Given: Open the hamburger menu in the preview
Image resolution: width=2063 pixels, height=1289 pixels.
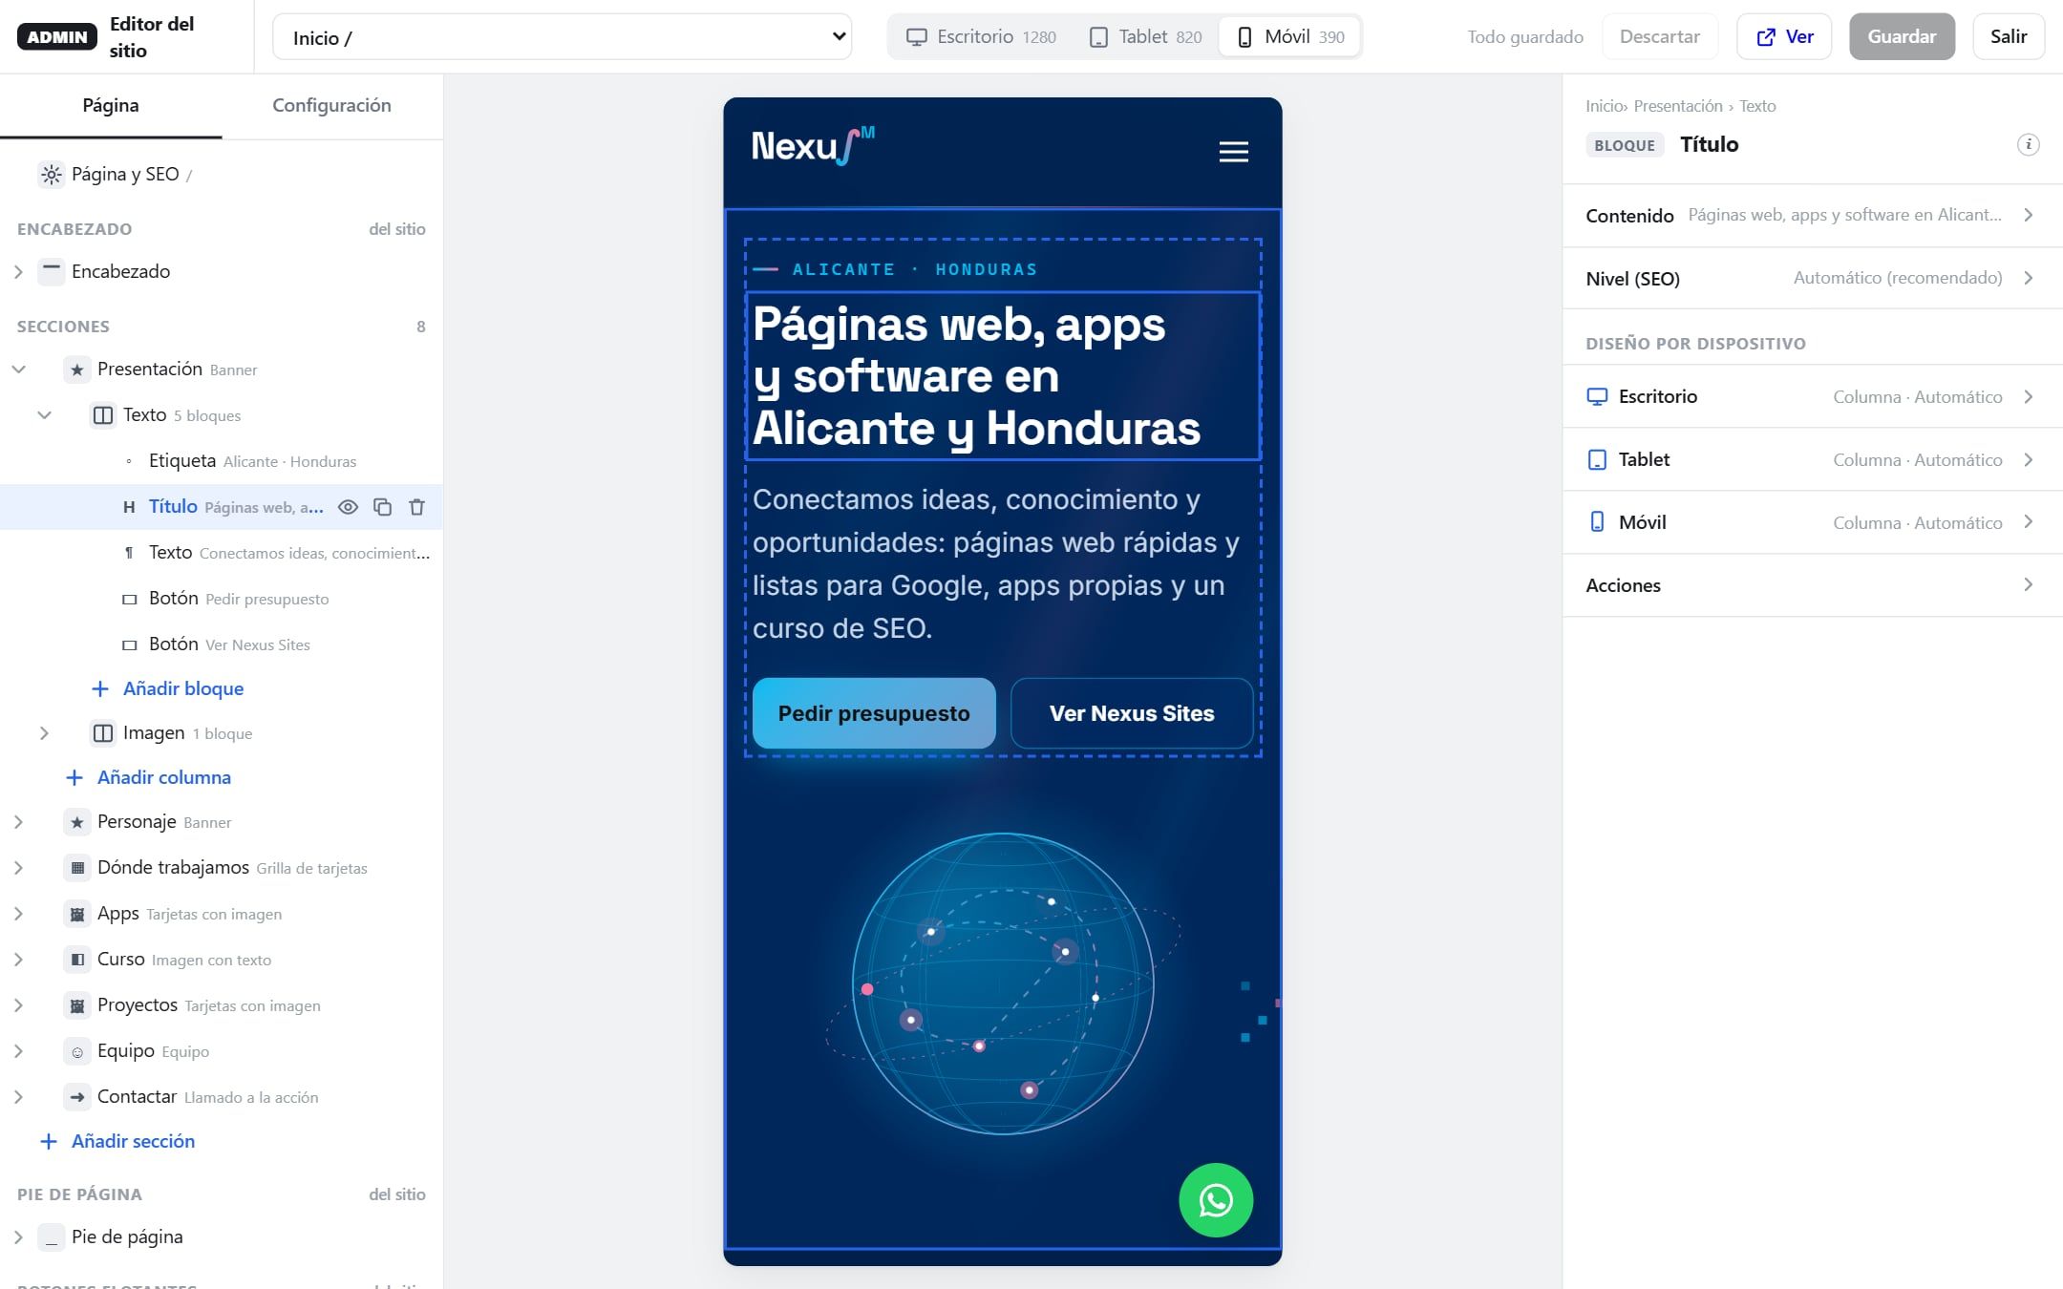Looking at the screenshot, I should [1233, 152].
